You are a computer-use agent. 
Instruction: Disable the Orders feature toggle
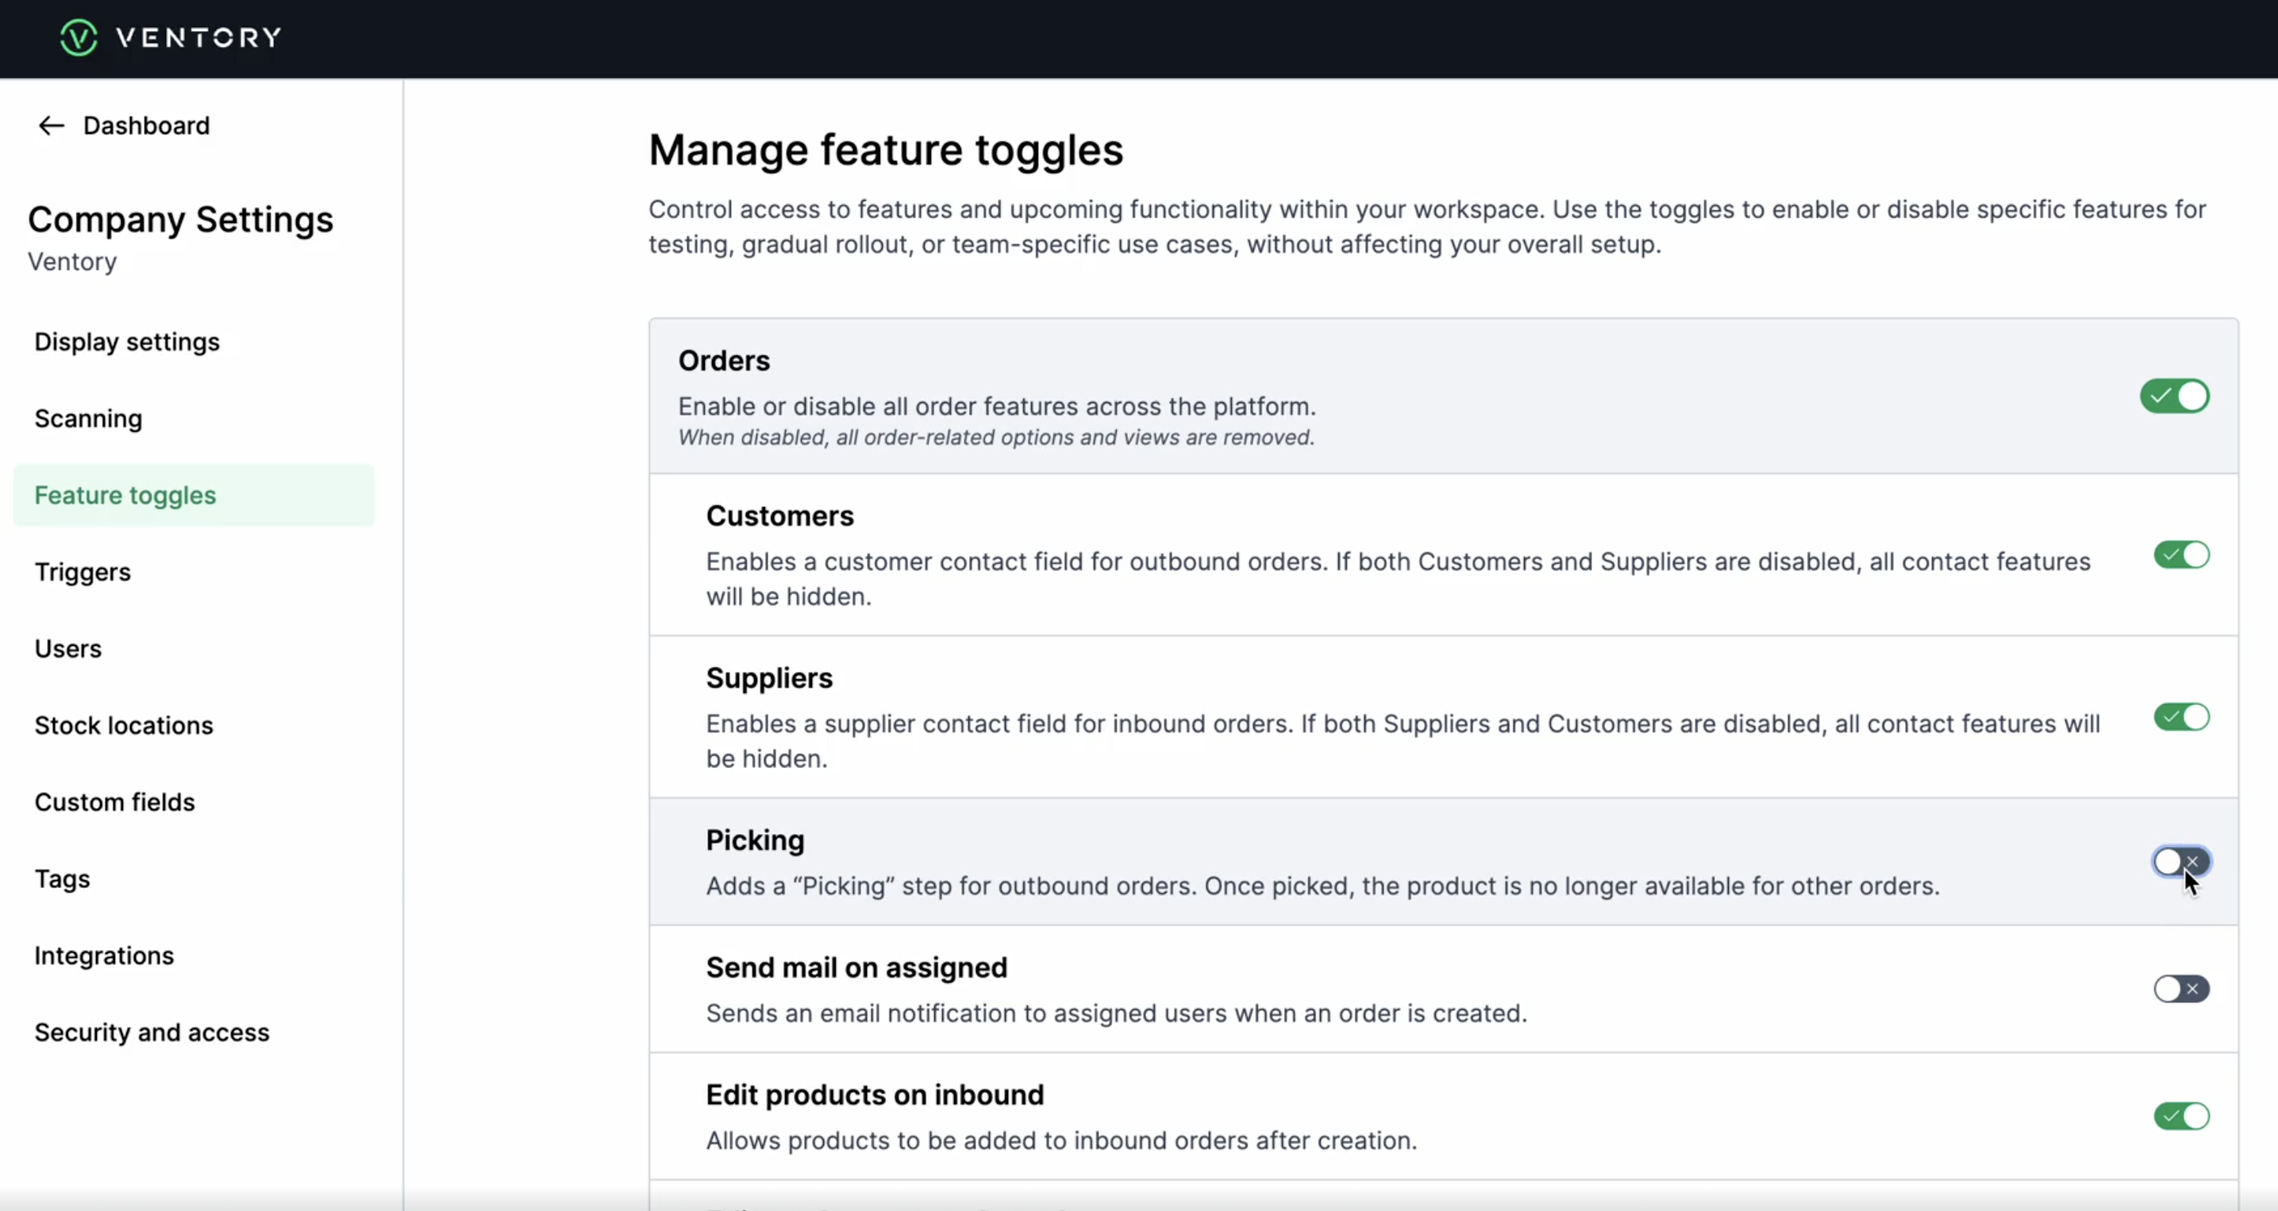click(2175, 396)
